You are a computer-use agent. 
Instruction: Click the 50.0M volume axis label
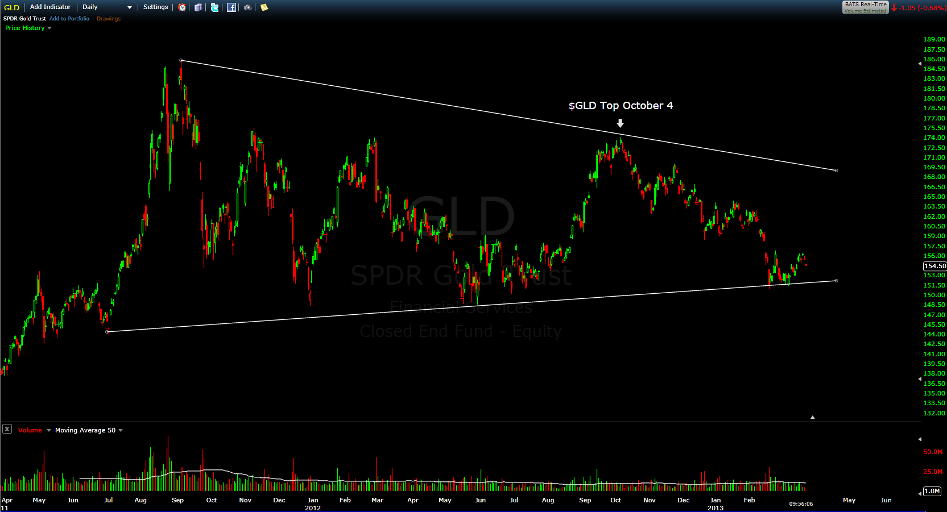(933, 452)
